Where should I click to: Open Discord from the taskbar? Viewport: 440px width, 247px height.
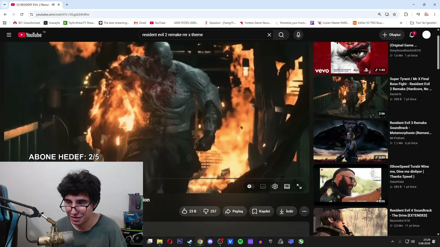(x=210, y=242)
